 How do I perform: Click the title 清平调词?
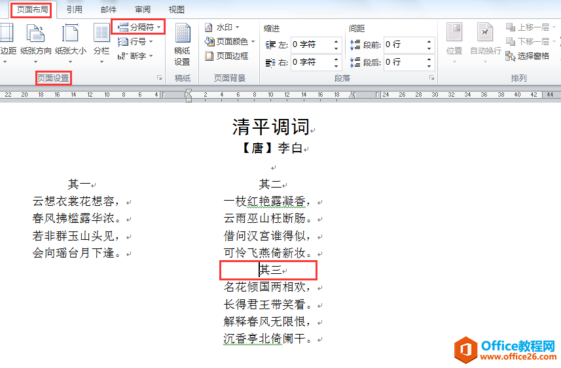[270, 127]
